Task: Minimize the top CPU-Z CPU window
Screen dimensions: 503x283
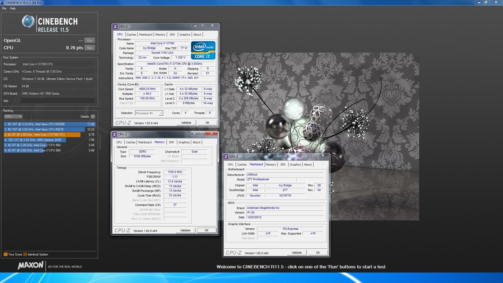Action: pos(195,26)
